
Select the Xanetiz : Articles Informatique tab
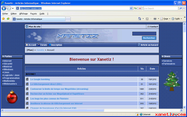coord(39,19)
